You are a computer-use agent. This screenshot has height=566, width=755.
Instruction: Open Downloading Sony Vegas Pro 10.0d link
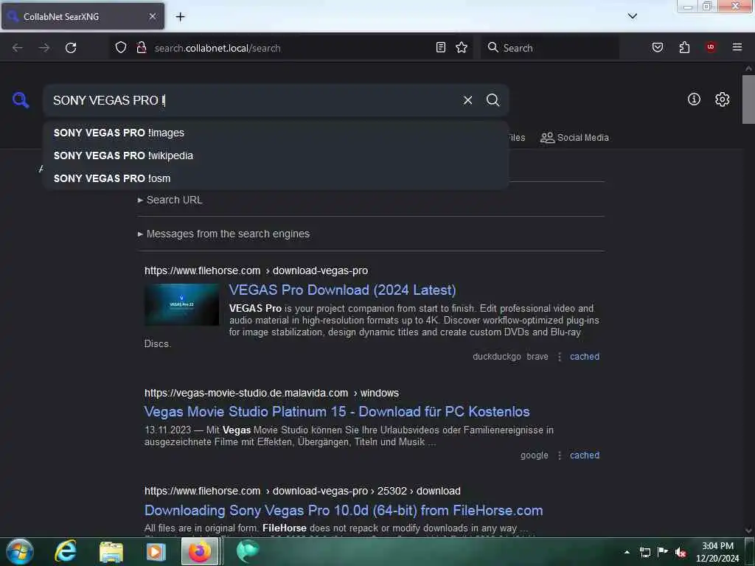(344, 510)
